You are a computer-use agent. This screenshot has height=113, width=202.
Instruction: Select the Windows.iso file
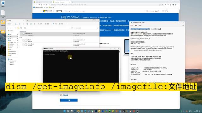pyautogui.click(x=59, y=34)
